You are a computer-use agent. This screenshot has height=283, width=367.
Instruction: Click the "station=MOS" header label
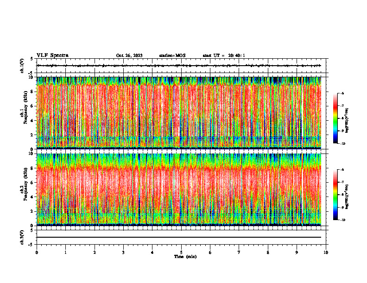coord(172,55)
